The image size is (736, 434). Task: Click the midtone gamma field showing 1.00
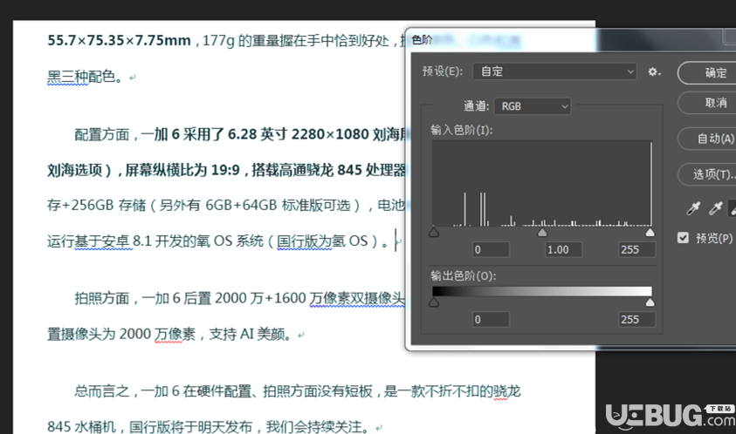(x=563, y=250)
